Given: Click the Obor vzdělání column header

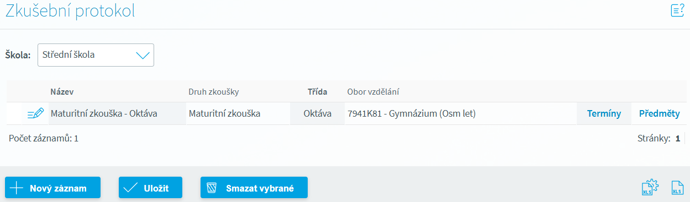Looking at the screenshot, I should coord(373,91).
